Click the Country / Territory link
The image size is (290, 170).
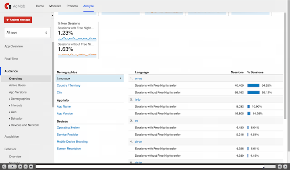[x=68, y=85]
